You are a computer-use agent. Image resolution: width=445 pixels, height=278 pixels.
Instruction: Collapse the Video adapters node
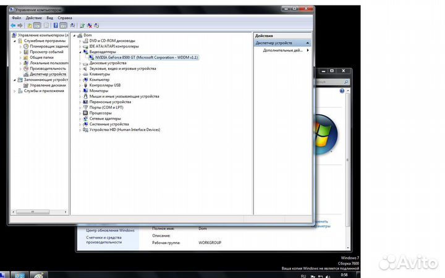point(80,52)
